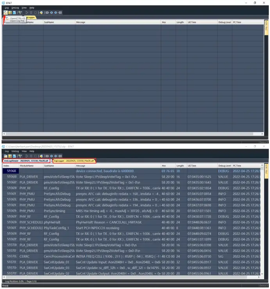Click the pause icon in top window toolbar
The image size is (270, 289).
[x=31, y=13]
